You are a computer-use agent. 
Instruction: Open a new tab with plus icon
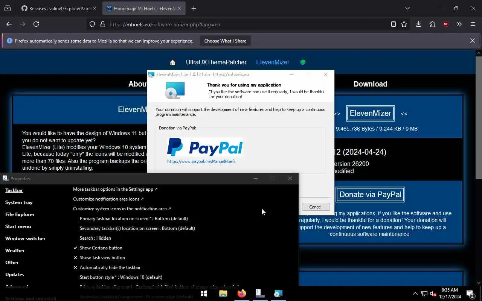(x=194, y=8)
